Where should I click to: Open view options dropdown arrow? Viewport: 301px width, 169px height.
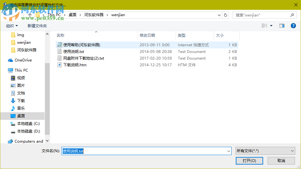tap(271, 26)
